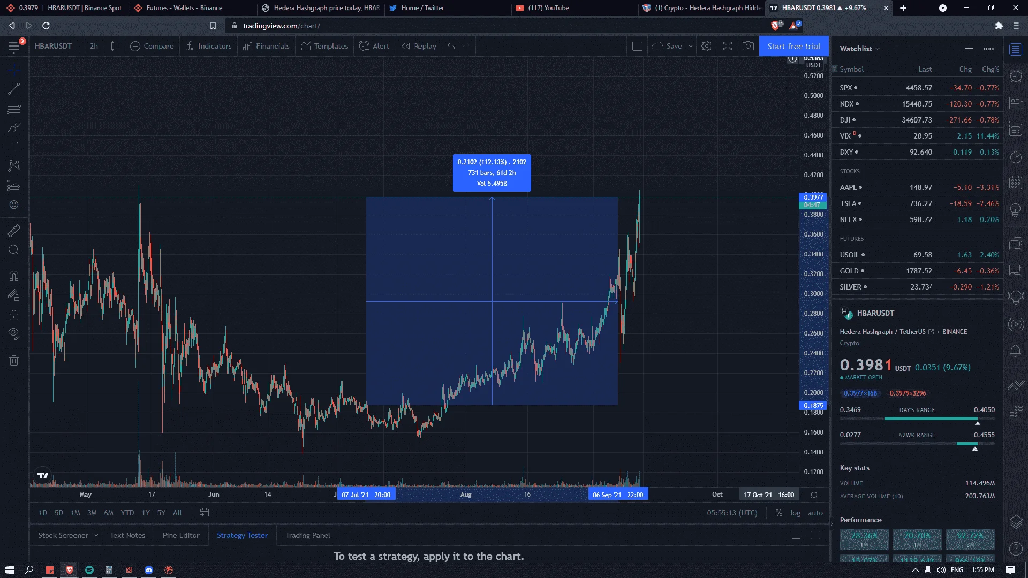Add symbol to watchlist with plus icon
1028x578 pixels.
[969, 49]
